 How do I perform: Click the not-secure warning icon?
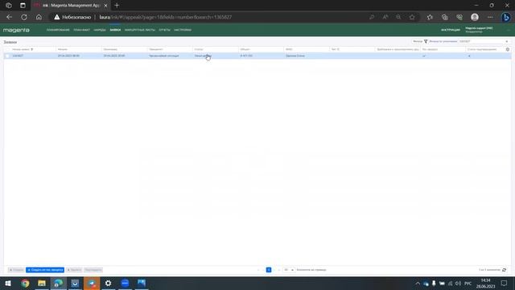(x=57, y=17)
